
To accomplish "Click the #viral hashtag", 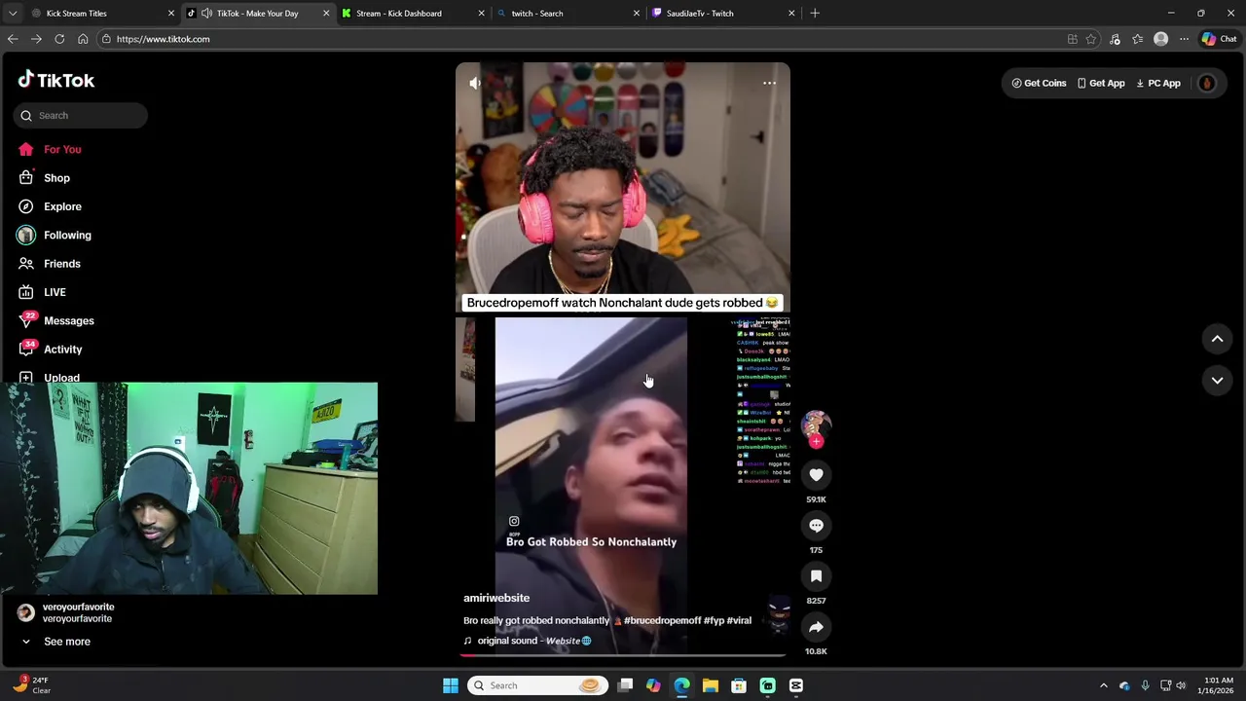I will click(739, 620).
